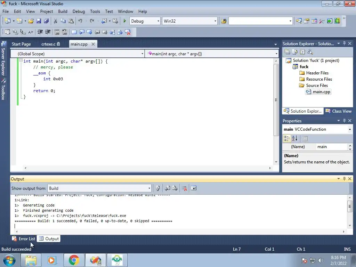The height and width of the screenshot is (267, 356).
Task: Switch to the Class View tab
Action: [x=339, y=111]
